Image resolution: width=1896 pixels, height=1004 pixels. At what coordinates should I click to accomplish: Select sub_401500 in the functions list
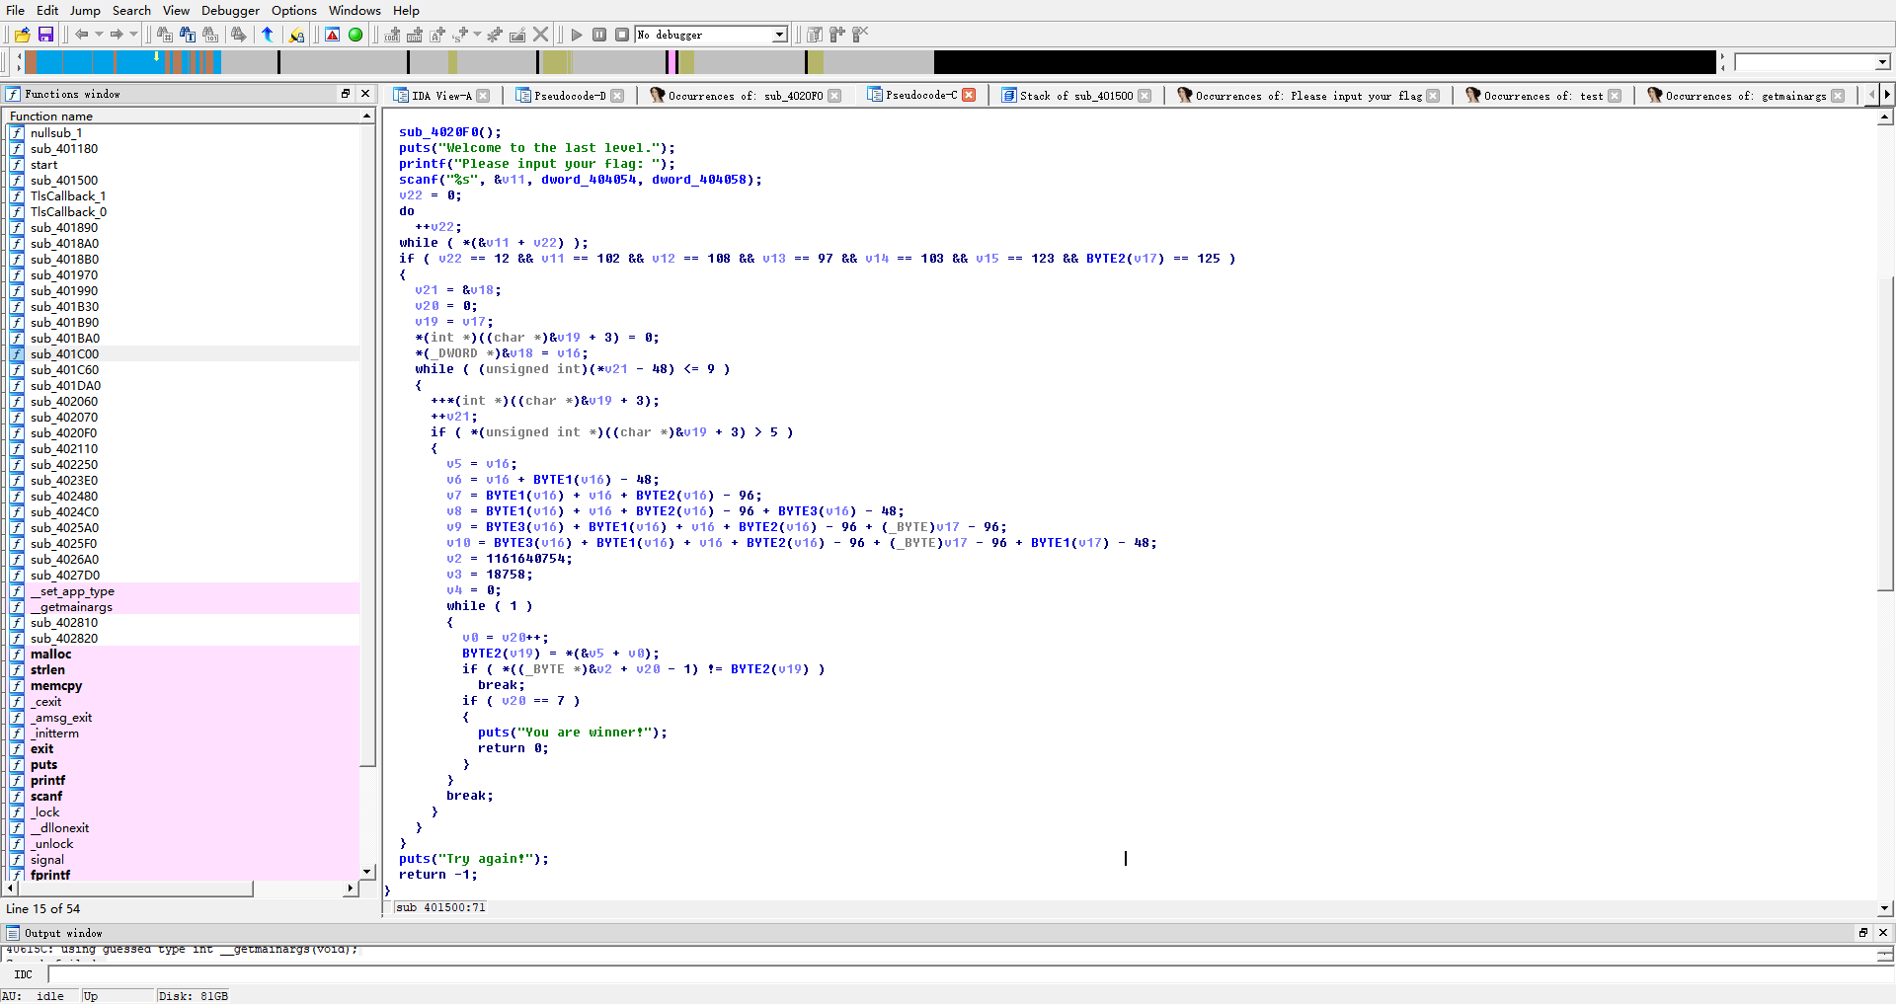(64, 181)
